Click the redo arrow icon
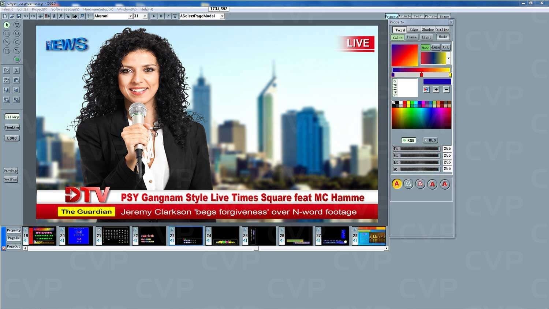549x309 pixels. [33, 16]
